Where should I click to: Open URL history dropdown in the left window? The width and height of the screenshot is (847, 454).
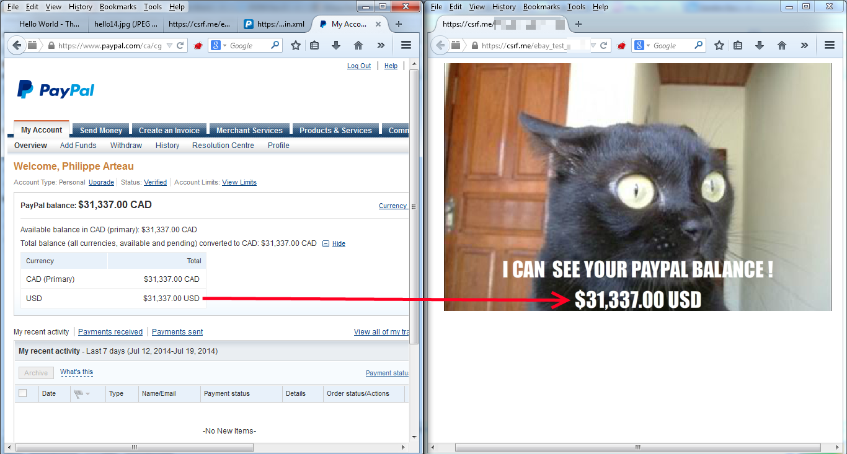tap(169, 46)
